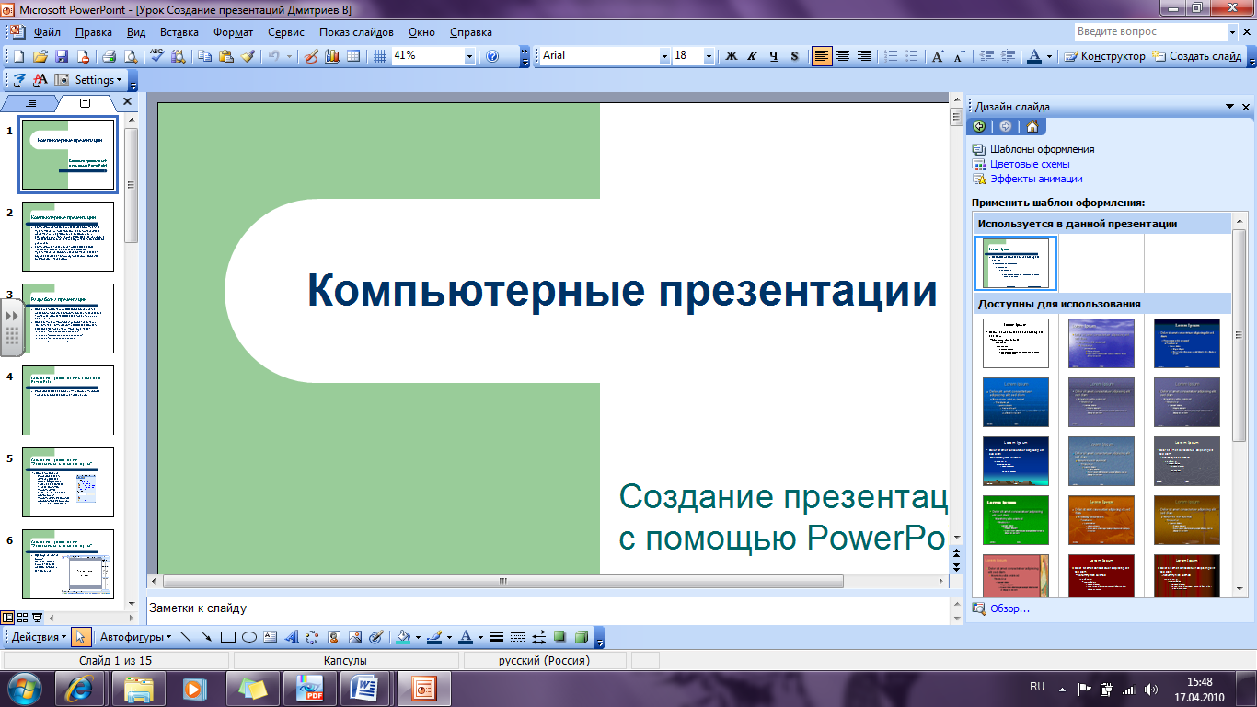Insert a WordArt object
The height and width of the screenshot is (707, 1257).
tap(291, 637)
